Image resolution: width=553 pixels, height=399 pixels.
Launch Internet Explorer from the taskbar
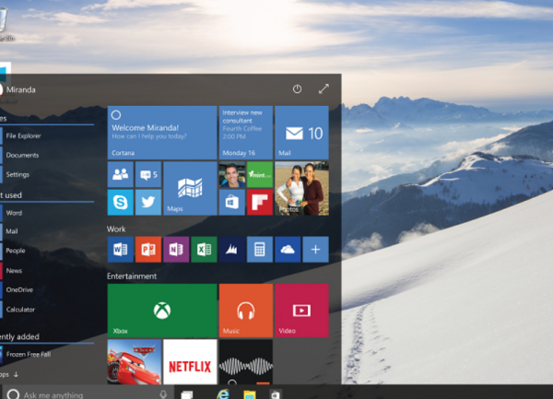(x=222, y=394)
